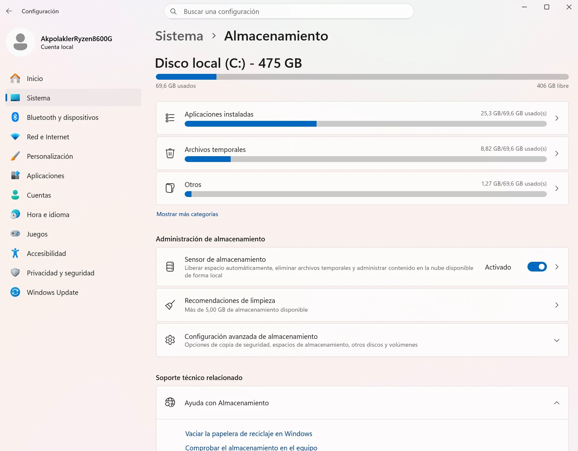Click 'Soporte técnico relacionado' heading
This screenshot has height=451, width=578.
point(199,378)
